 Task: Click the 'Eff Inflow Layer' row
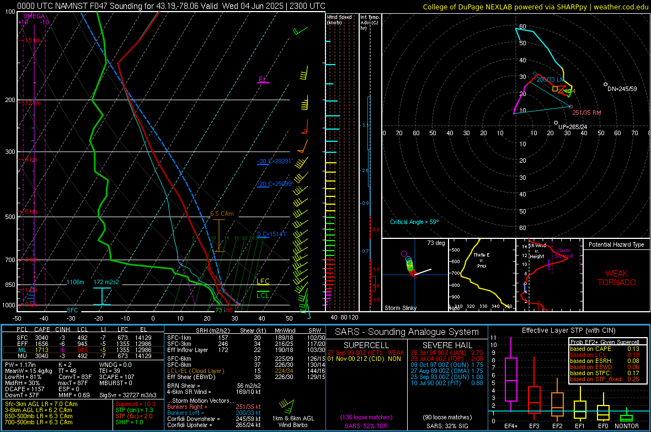(x=247, y=350)
